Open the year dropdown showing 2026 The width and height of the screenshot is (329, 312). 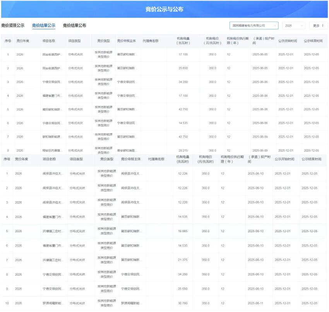click(293, 25)
